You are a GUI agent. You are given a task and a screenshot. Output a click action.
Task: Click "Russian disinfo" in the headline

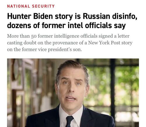110,16
